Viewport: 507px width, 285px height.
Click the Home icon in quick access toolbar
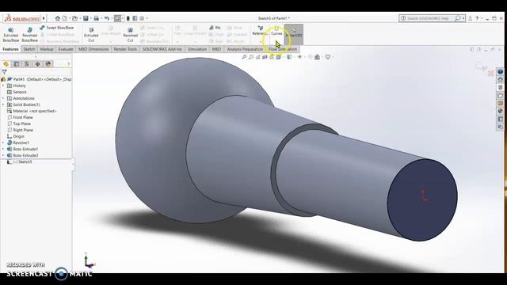(x=58, y=18)
